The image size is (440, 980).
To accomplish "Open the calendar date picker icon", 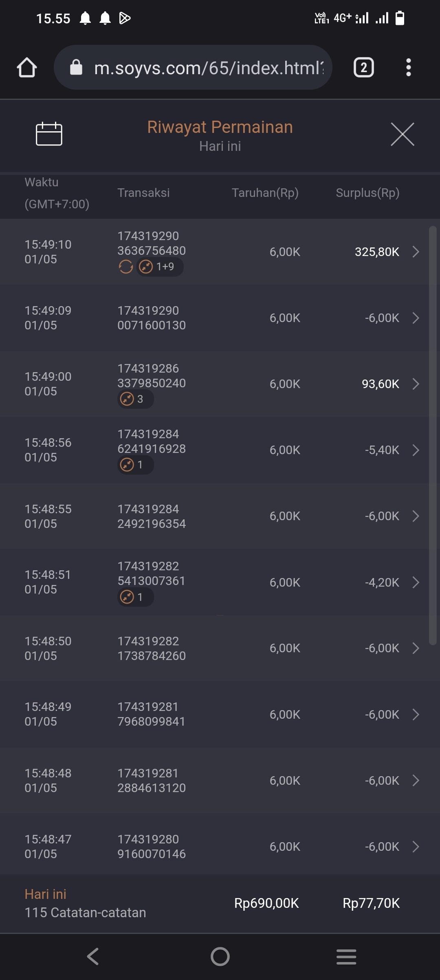I will (x=49, y=134).
